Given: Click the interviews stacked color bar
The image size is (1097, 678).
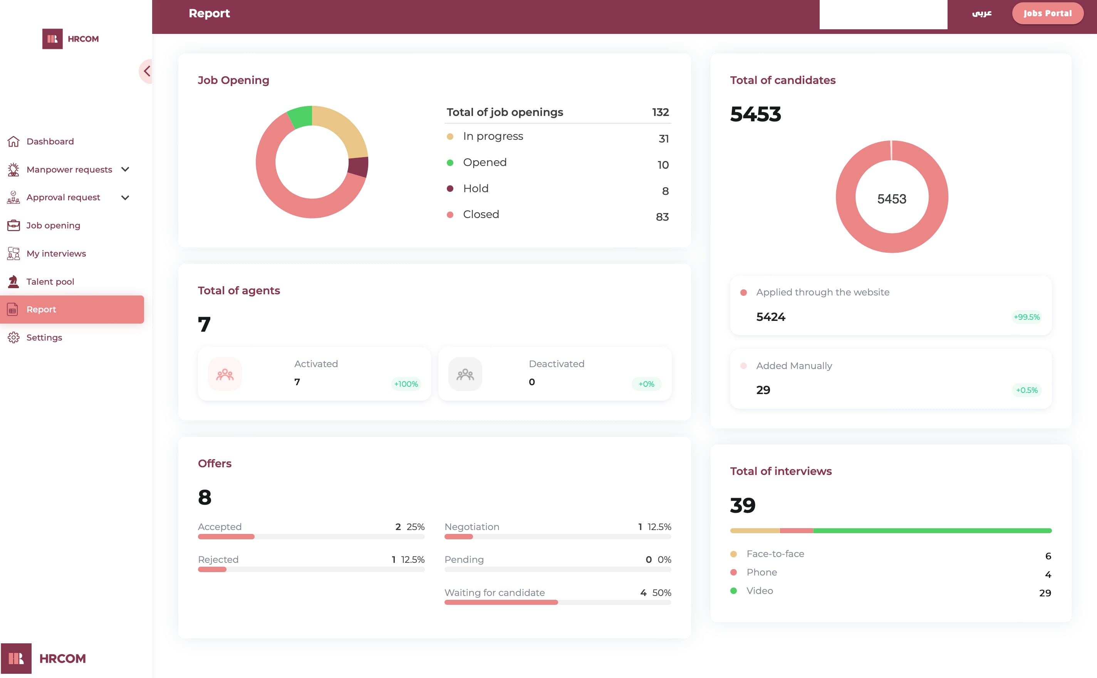Looking at the screenshot, I should point(891,530).
